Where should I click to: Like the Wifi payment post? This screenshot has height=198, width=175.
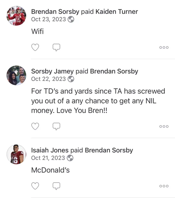pyautogui.click(x=35, y=47)
